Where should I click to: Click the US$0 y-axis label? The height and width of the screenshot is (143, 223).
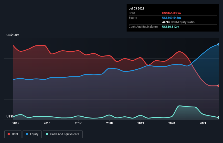[10, 116]
